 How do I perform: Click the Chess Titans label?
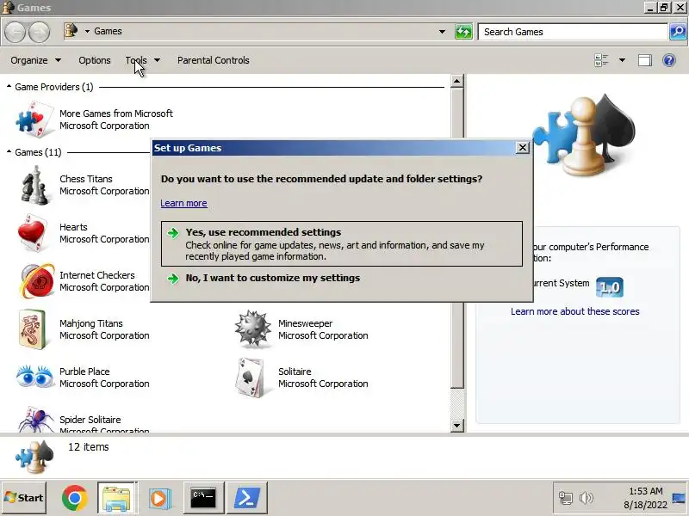click(85, 179)
